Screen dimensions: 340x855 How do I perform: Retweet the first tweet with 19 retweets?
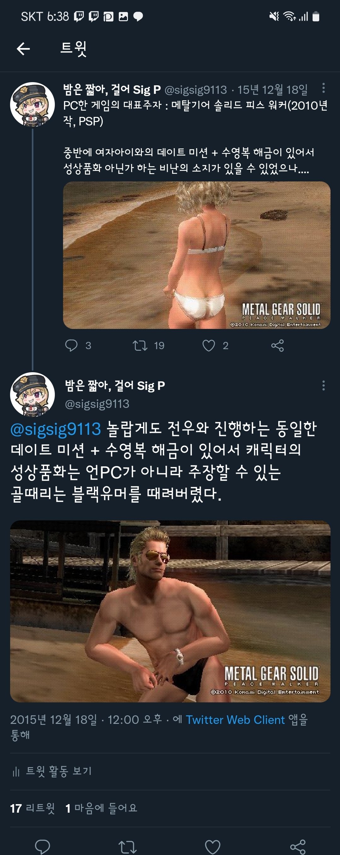[x=140, y=346]
